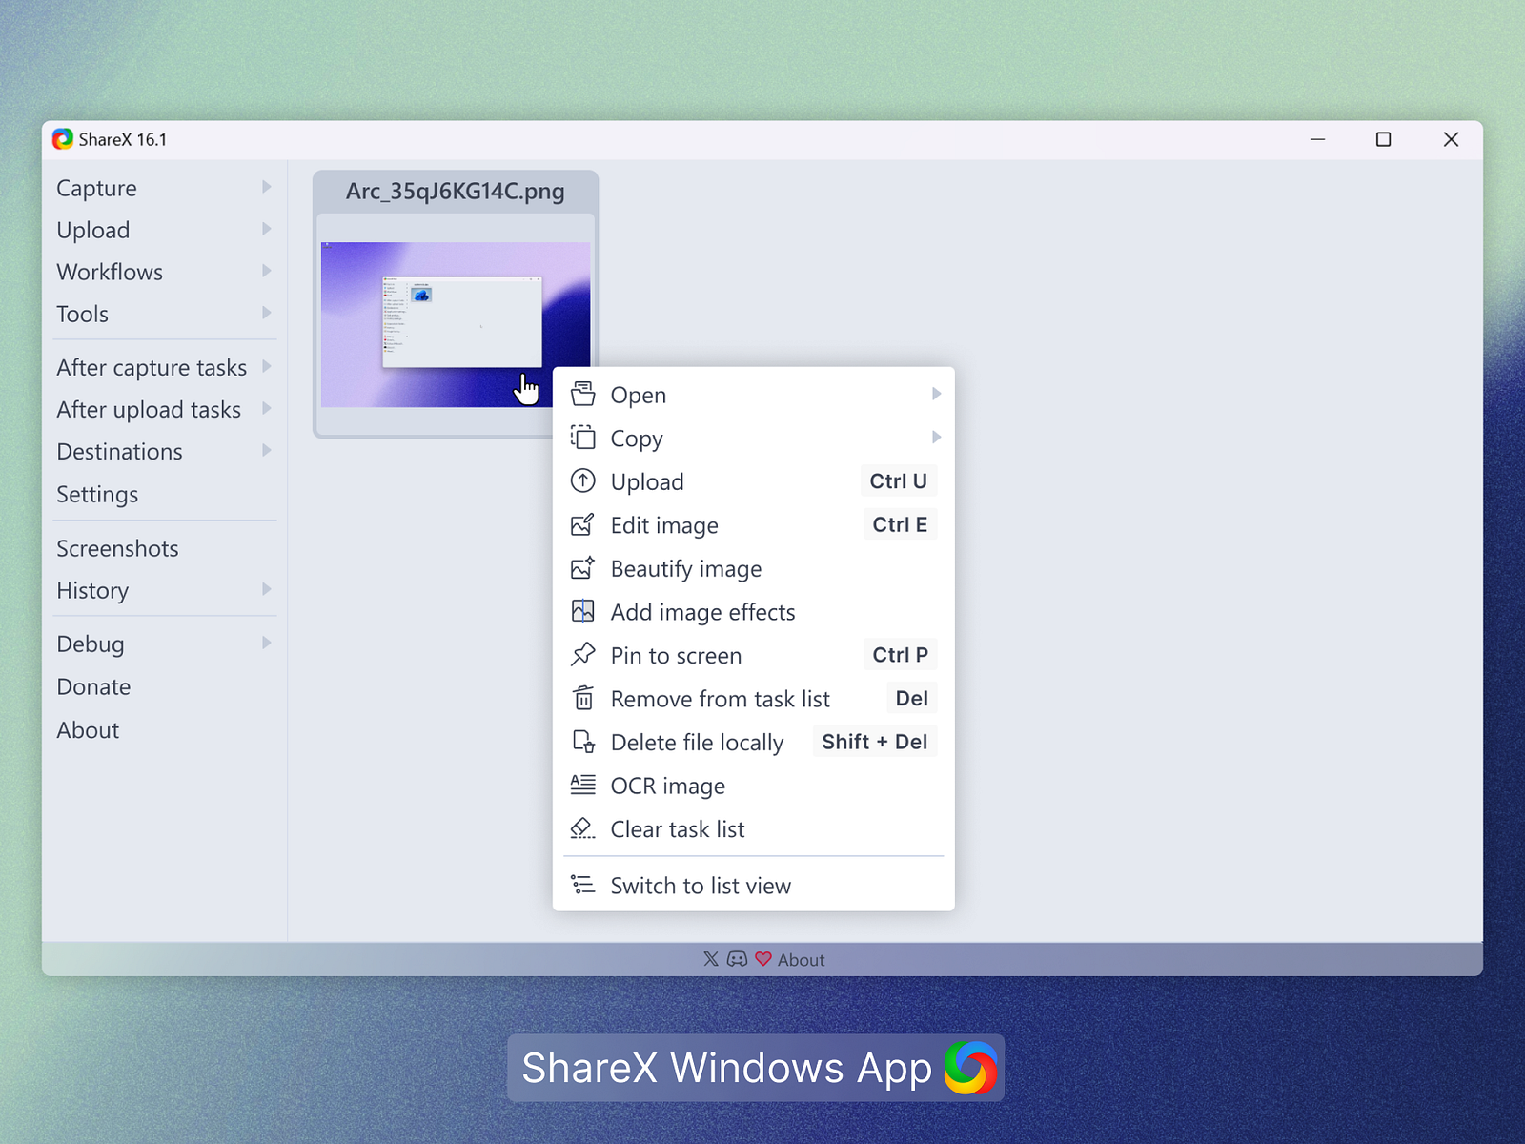This screenshot has height=1144, width=1525.
Task: Select the Pin to screen icon
Action: 582,655
